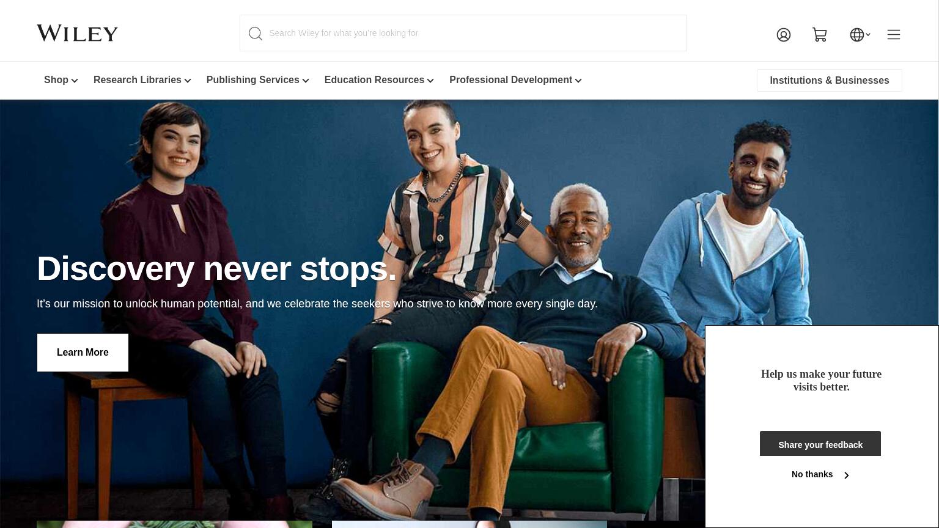Viewport: 939px width, 528px height.
Task: Open the globe region selector
Action: (857, 35)
